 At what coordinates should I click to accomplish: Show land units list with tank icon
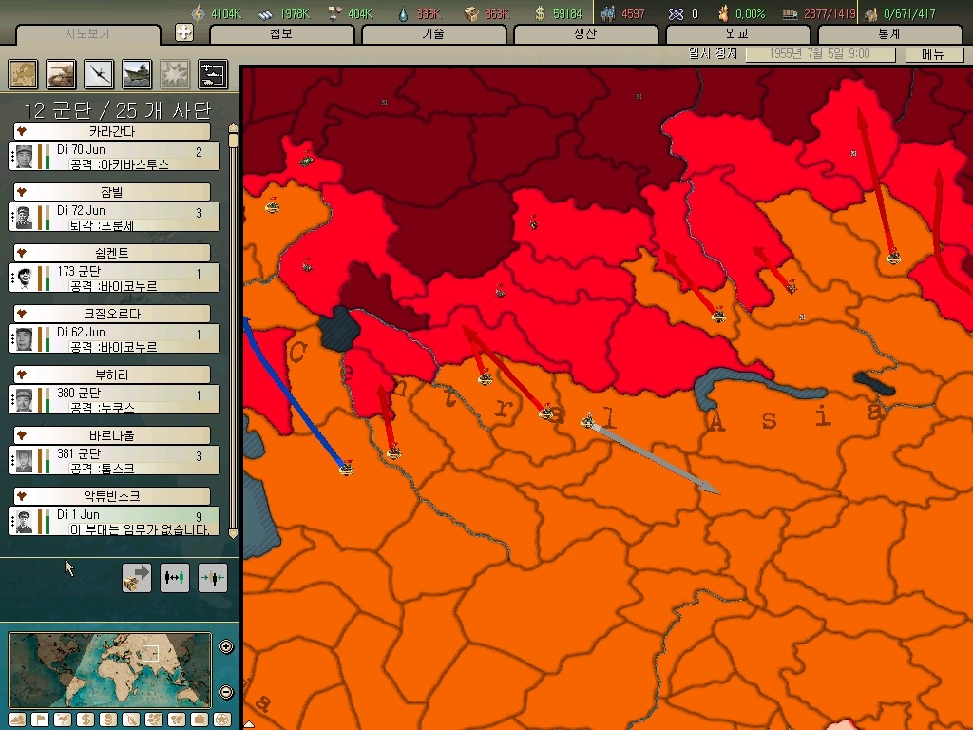click(x=62, y=74)
